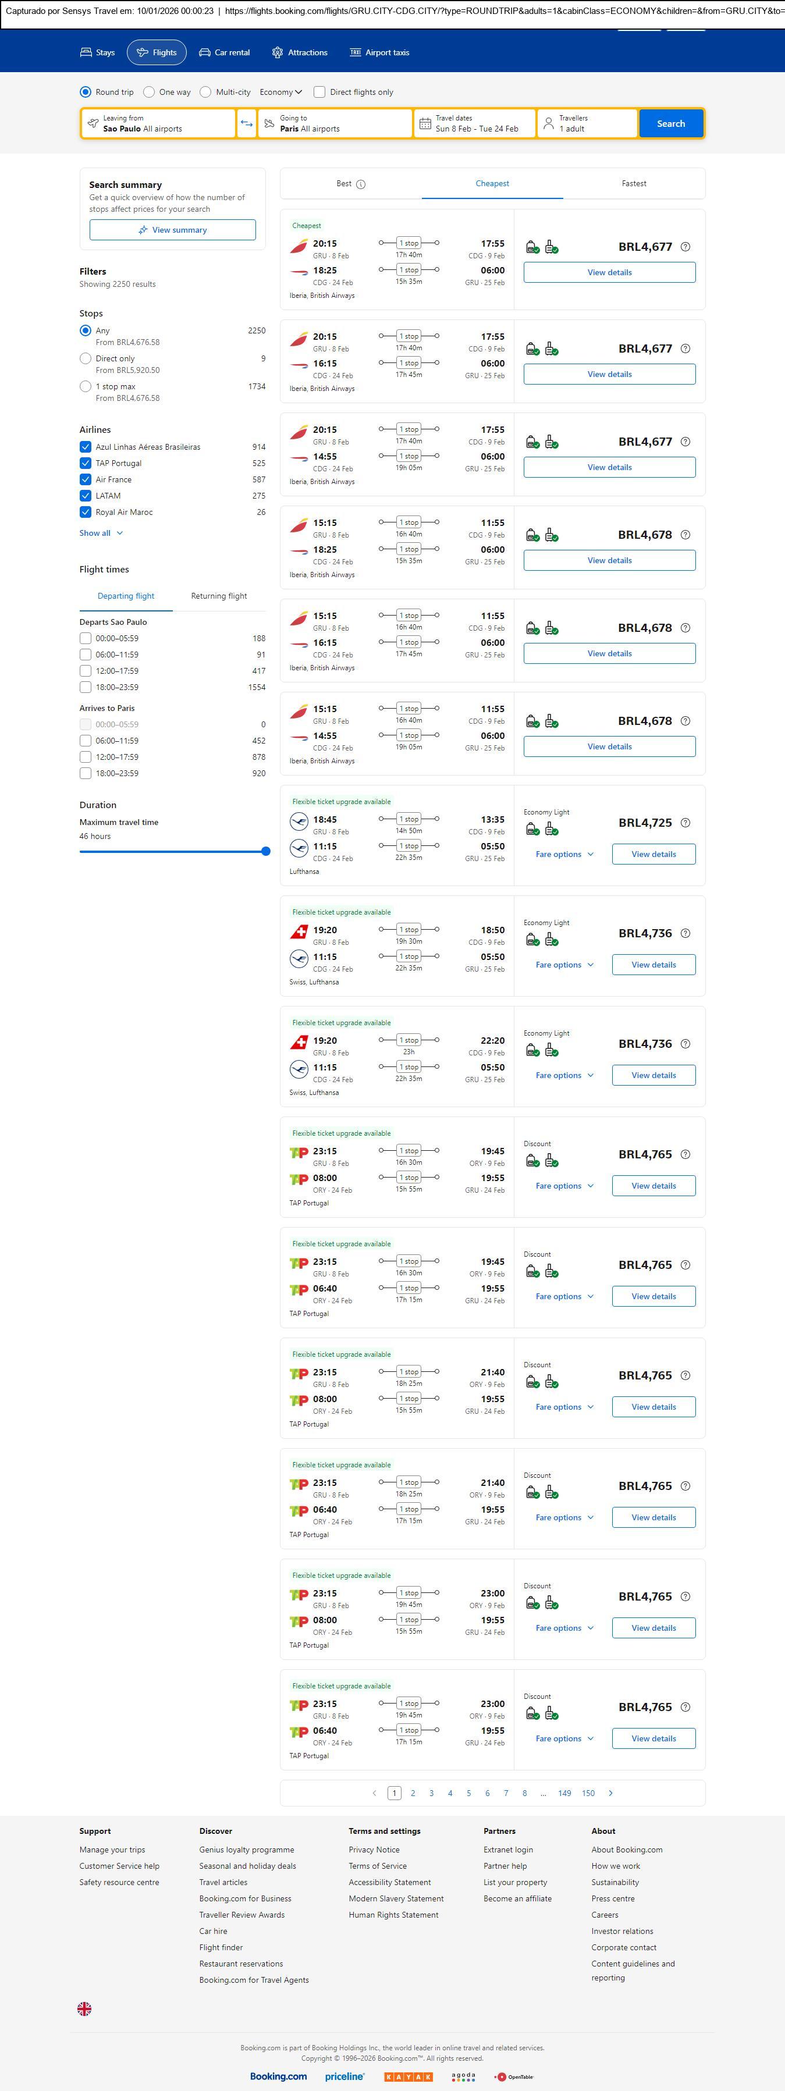Viewport: 785px width, 2091px height.
Task: Enable the Direct flights only checkbox
Action: [x=320, y=93]
